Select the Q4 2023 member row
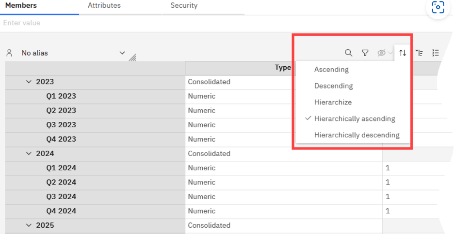Screen dimensions: 454x234 pyautogui.click(x=95, y=139)
